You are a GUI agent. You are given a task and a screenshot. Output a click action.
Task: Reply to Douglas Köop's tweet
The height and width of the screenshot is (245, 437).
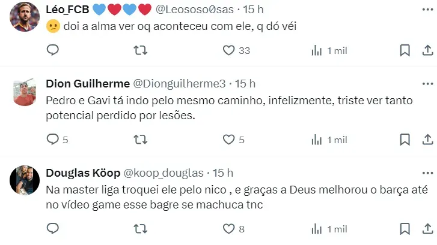52,228
